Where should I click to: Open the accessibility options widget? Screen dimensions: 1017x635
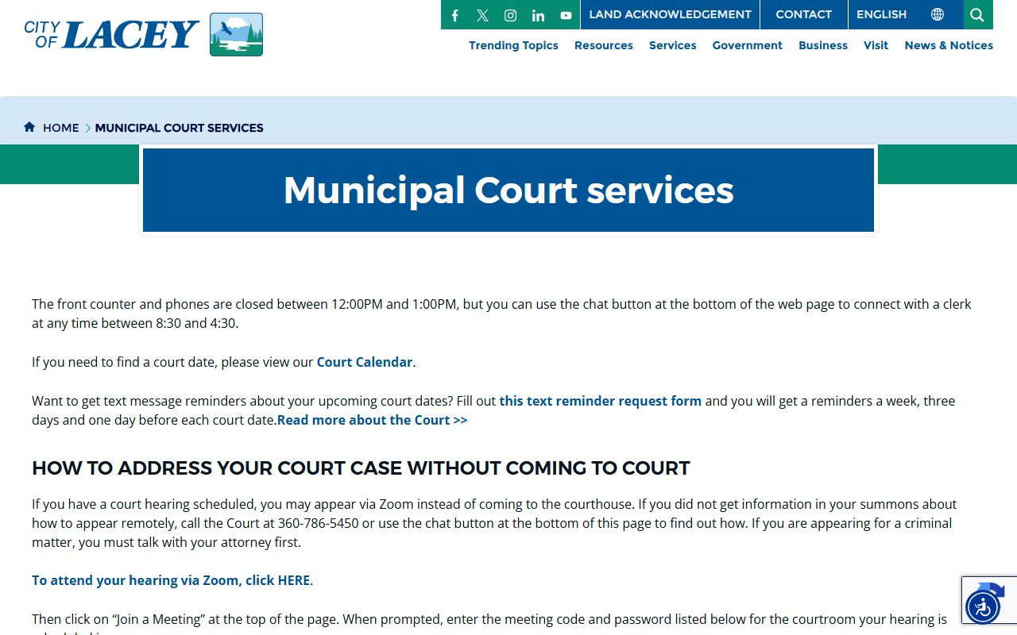(983, 607)
